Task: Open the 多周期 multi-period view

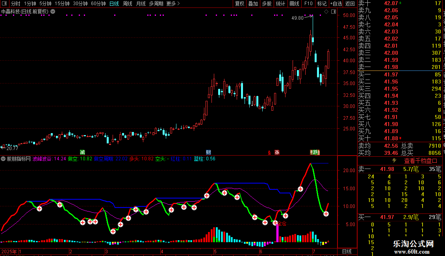Action: point(156,4)
